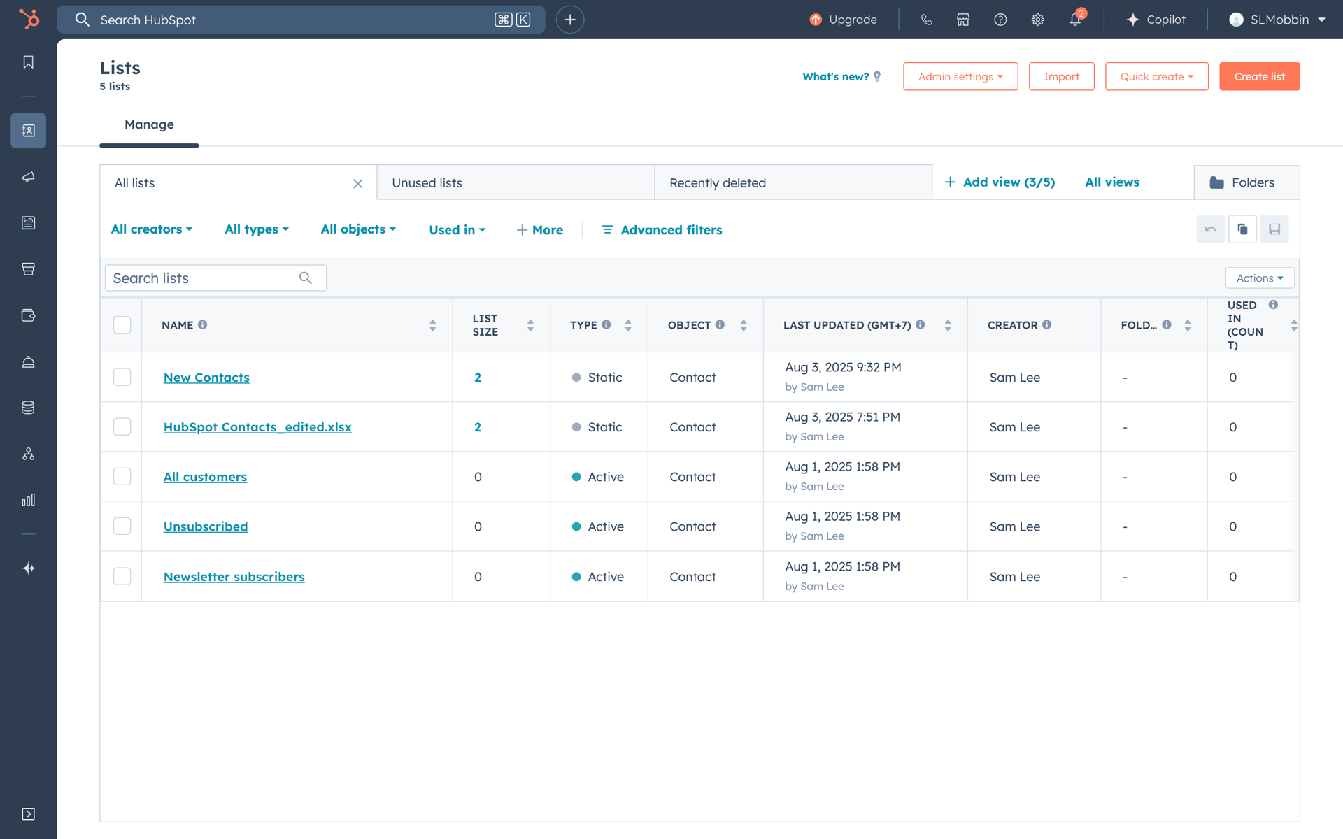Open the Service sidebar icon
This screenshot has height=839, width=1343.
point(29,361)
